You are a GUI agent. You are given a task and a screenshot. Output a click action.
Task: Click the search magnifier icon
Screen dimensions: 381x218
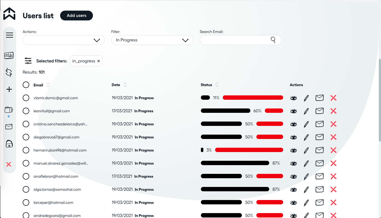273,40
